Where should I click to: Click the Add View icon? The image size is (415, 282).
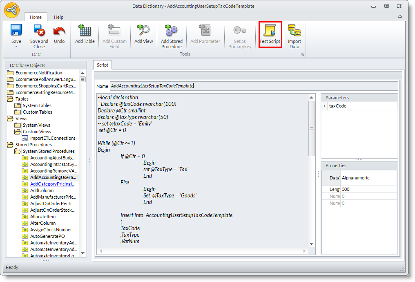(143, 31)
